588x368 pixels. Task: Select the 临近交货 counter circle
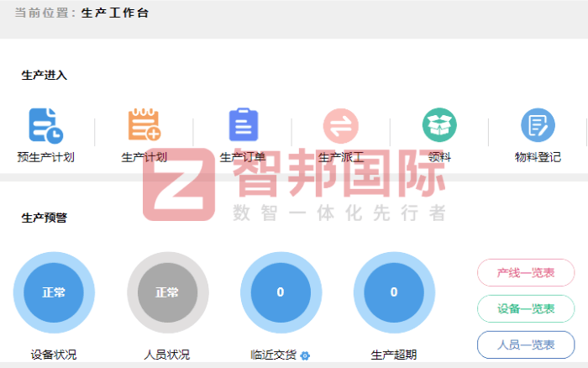pos(281,292)
